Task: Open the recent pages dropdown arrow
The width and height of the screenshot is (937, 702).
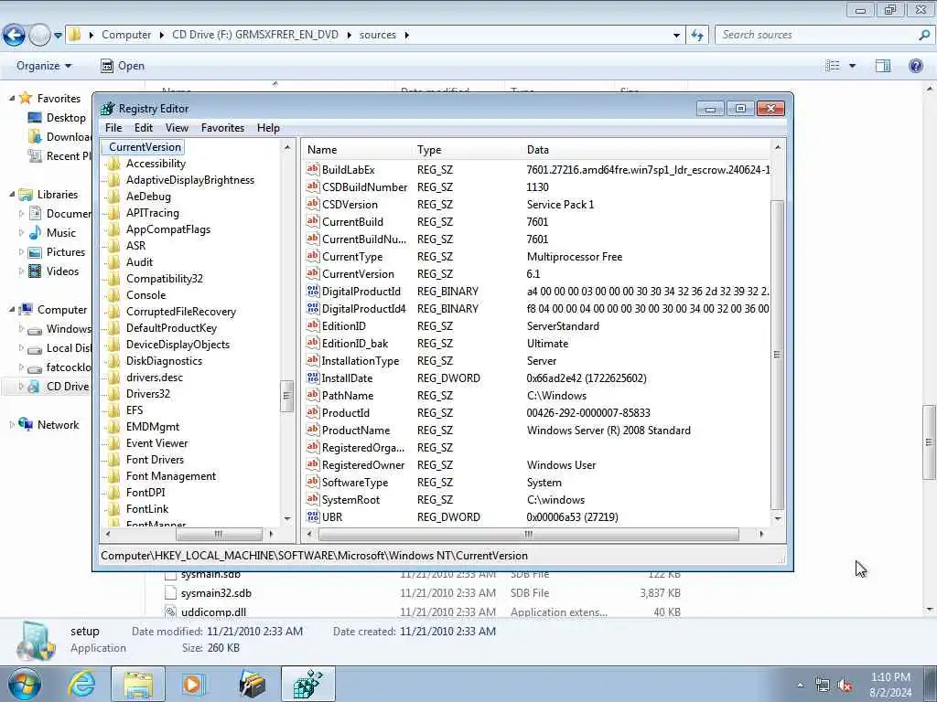Action: click(x=58, y=36)
